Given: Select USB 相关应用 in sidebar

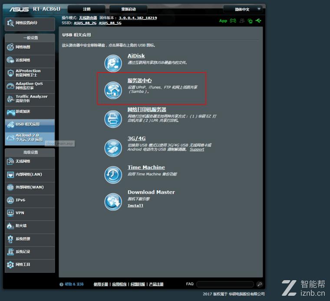Looking at the screenshot, I should point(30,125).
